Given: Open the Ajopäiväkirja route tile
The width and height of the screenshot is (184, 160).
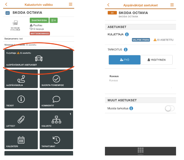Looking at the screenshot, I should (21, 79).
